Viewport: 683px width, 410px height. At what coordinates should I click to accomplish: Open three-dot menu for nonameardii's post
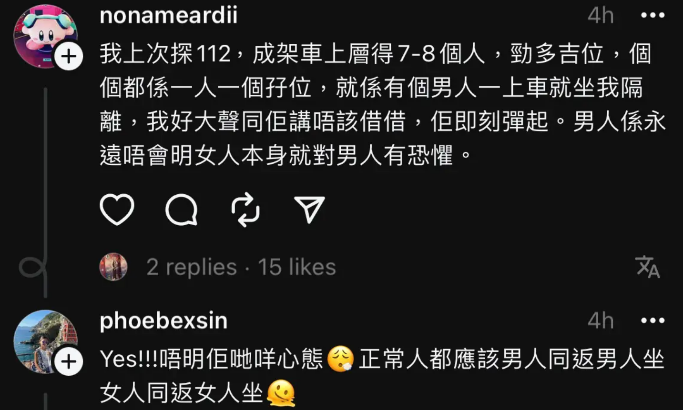tap(652, 15)
